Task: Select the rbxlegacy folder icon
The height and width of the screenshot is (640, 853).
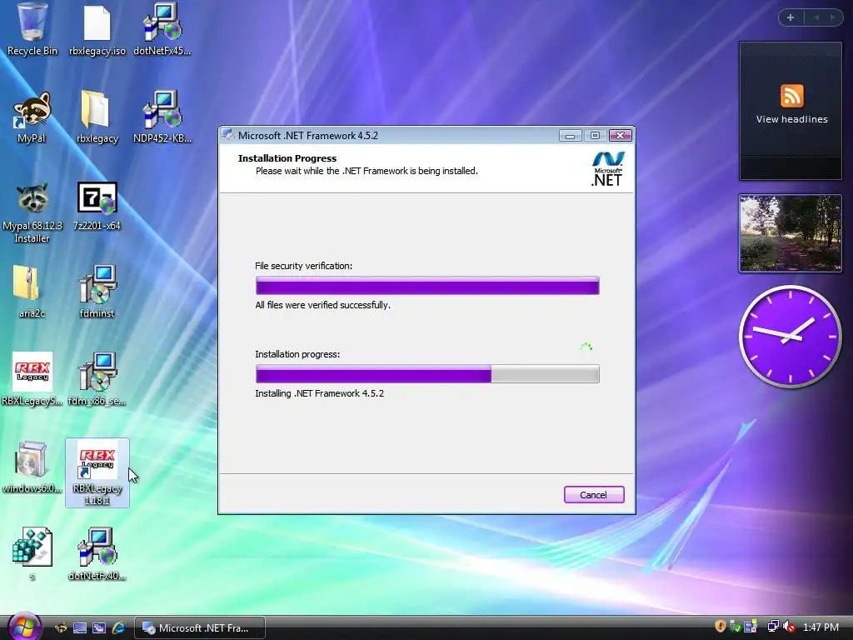Action: 97,117
